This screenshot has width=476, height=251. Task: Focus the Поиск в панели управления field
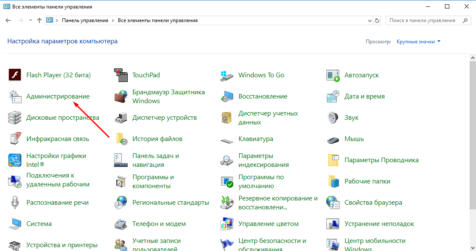[428, 20]
